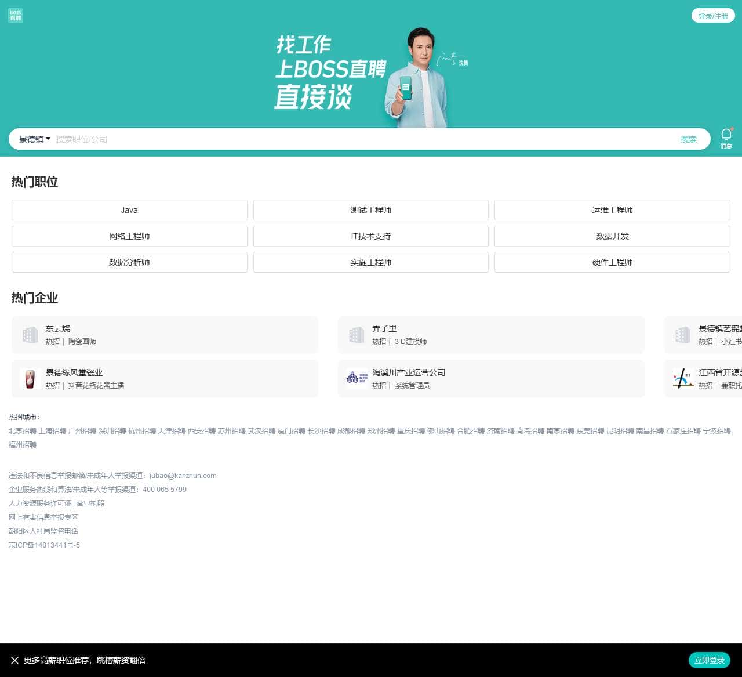Image resolution: width=742 pixels, height=677 pixels.
Task: Open the 弄子里 company building icon
Action: point(357,335)
